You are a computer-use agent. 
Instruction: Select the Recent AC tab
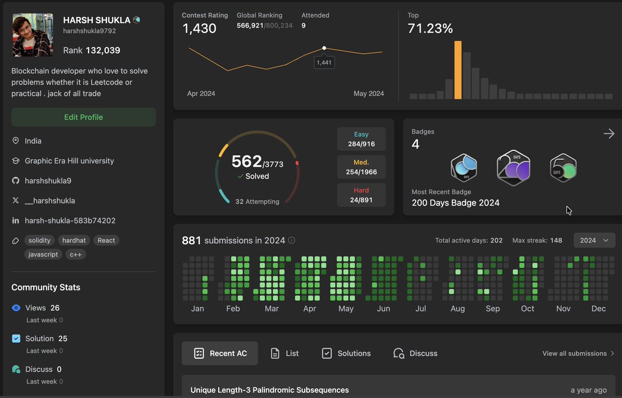pyautogui.click(x=220, y=353)
